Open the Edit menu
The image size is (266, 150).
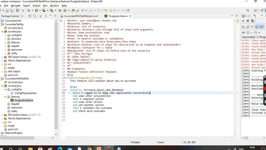pyautogui.click(x=6, y=5)
